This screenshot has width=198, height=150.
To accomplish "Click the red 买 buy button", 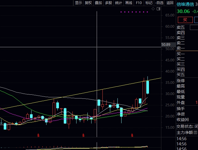I will tap(185, 20).
